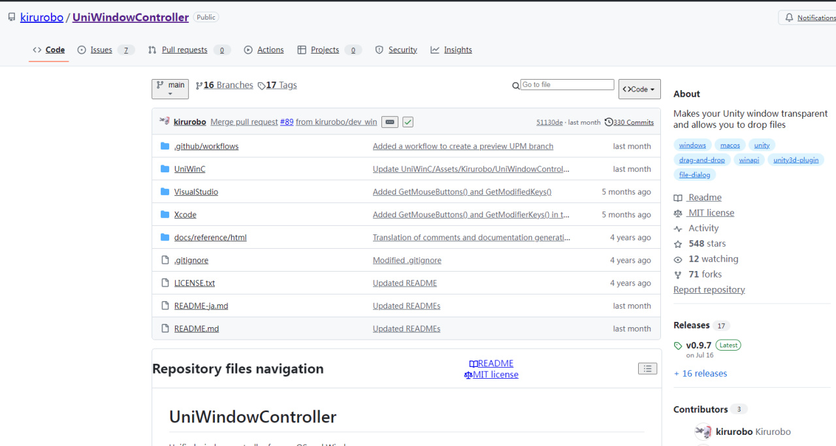Switch to the README file tab
The image size is (836, 446).
[x=491, y=363]
